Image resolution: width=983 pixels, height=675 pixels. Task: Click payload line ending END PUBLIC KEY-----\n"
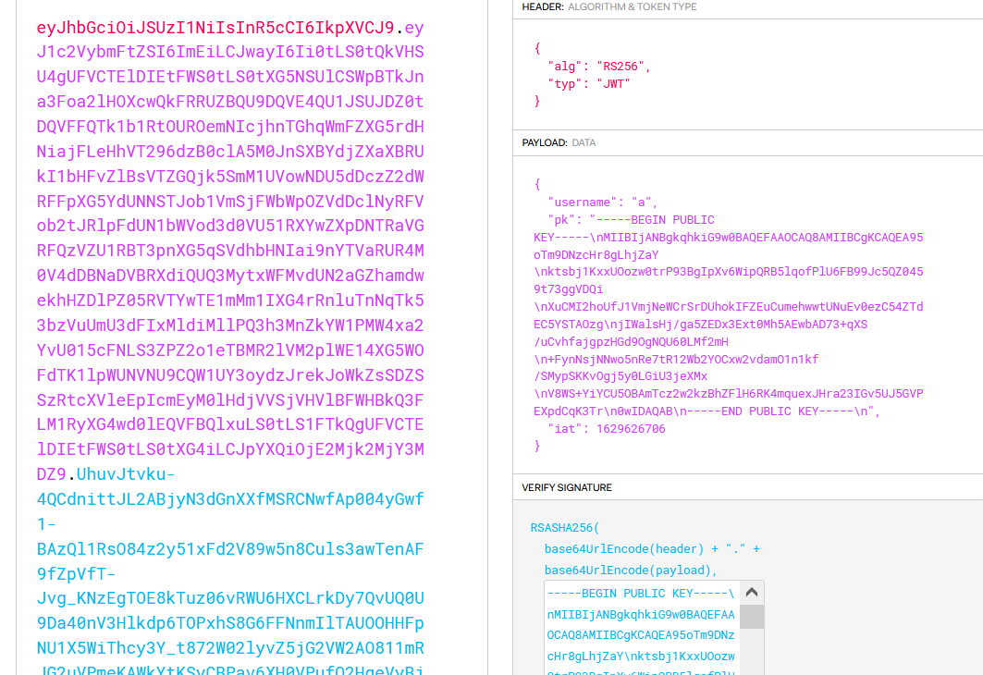point(707,411)
